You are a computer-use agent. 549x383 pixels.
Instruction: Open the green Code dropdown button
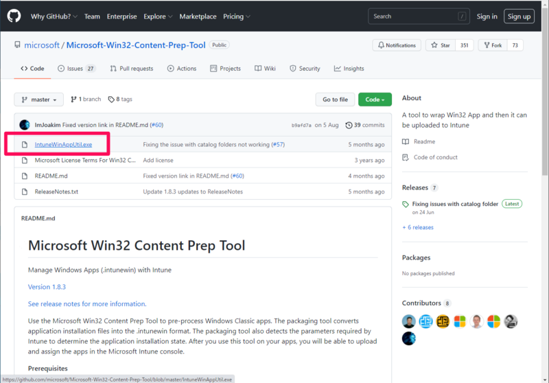(375, 100)
